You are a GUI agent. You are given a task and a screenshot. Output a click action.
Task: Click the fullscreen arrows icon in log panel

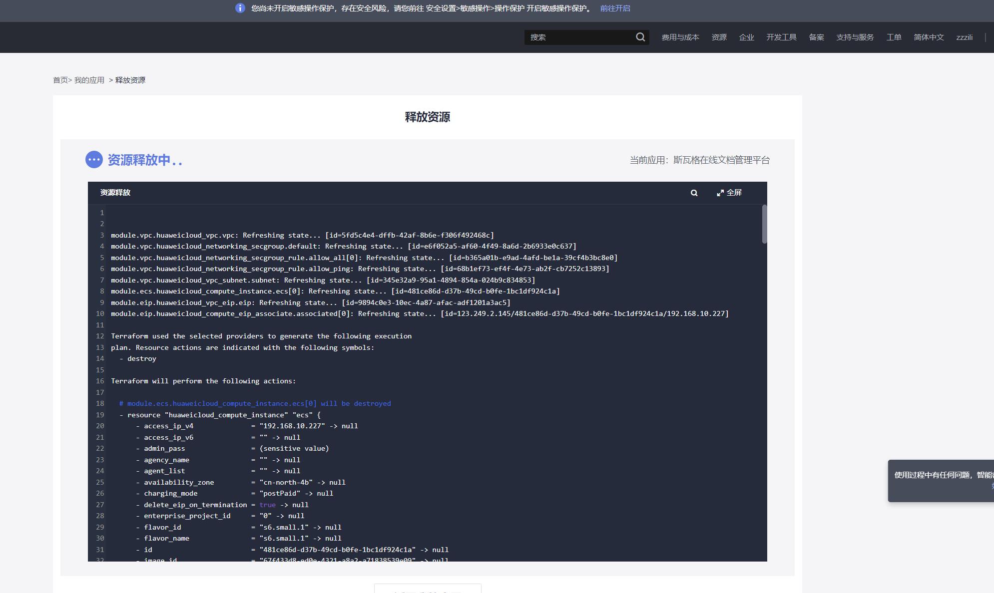pyautogui.click(x=720, y=192)
